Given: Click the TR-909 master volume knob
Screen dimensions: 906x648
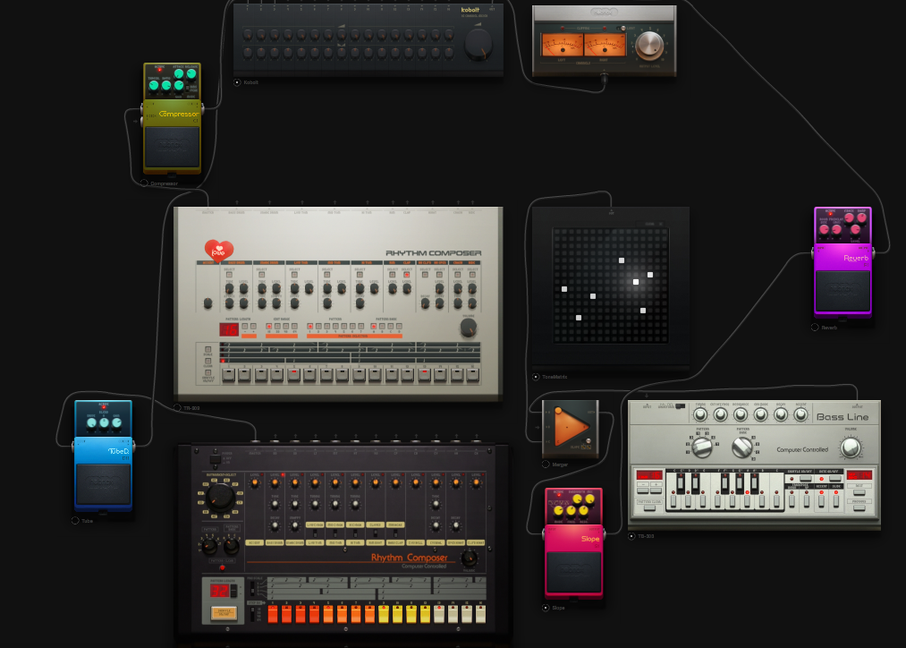Looking at the screenshot, I should 469,328.
